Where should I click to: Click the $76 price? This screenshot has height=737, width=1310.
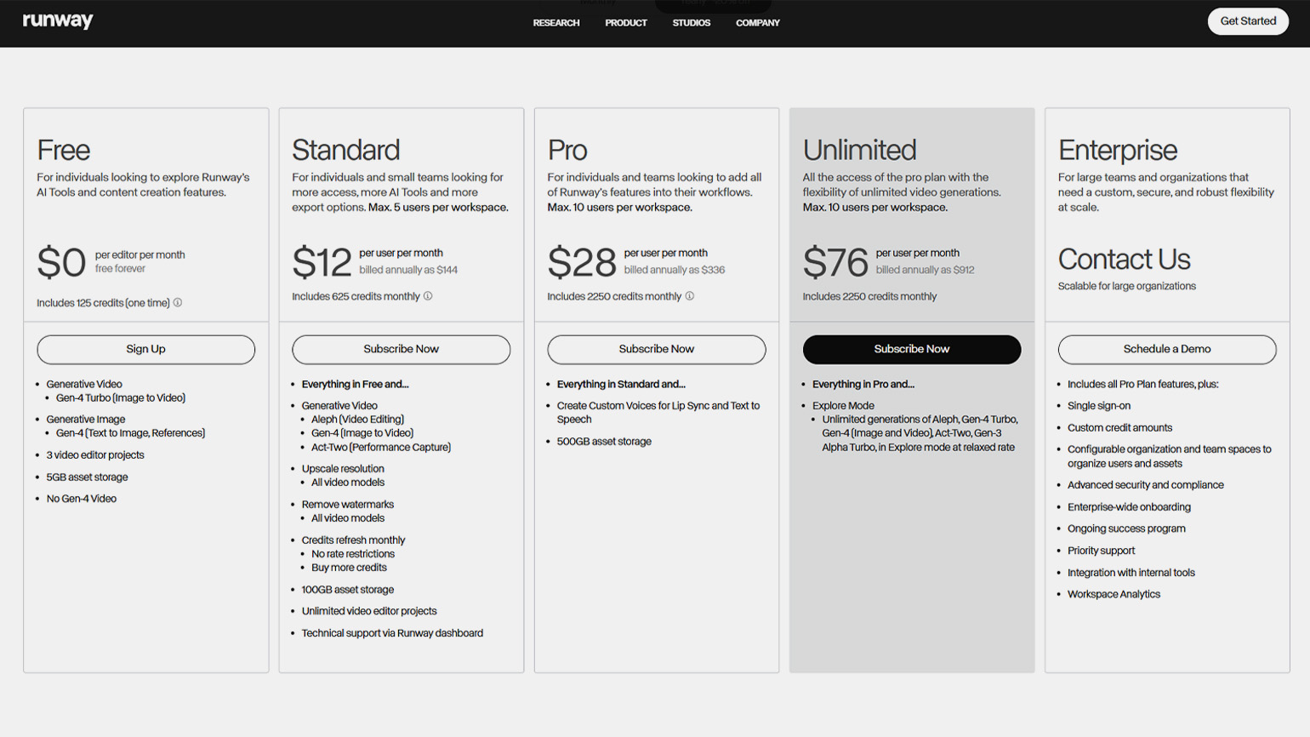click(835, 262)
